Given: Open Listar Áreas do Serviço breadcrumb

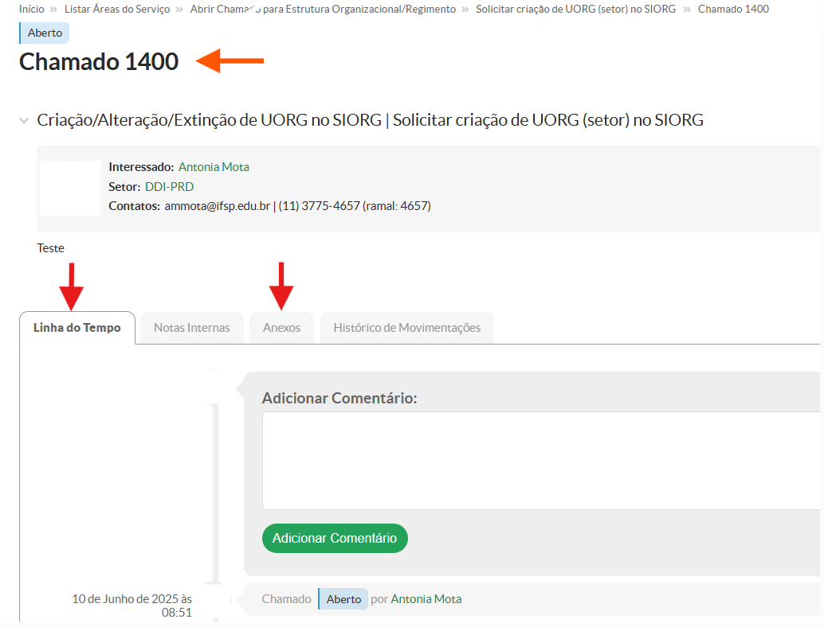Looking at the screenshot, I should tap(117, 9).
